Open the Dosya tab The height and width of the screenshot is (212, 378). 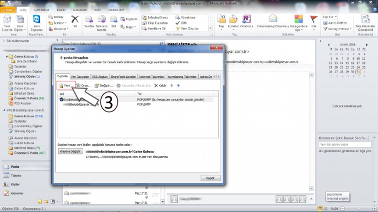8,10
